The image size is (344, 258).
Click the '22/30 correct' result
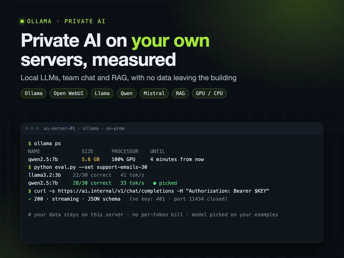tap(92, 175)
